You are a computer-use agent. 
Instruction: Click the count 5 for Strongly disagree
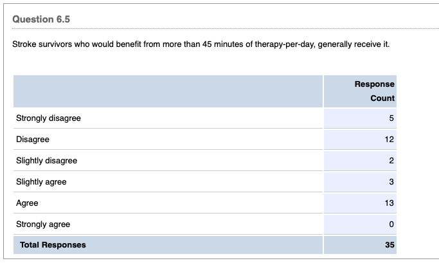[x=391, y=118]
